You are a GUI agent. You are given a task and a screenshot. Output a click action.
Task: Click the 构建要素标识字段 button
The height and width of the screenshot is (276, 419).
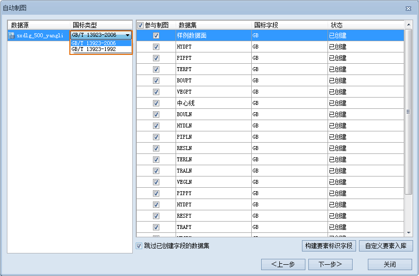pyautogui.click(x=329, y=246)
